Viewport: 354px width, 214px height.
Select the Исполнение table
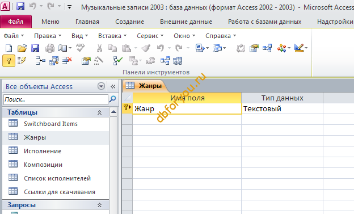[56, 151]
